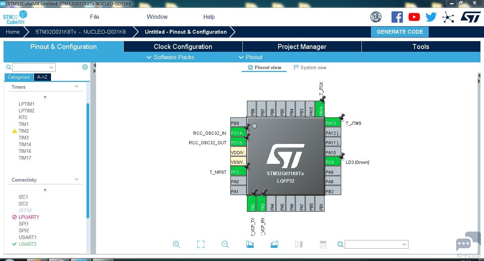Select LPUART1 in the Connectivity list
The image size is (484, 261).
click(29, 217)
